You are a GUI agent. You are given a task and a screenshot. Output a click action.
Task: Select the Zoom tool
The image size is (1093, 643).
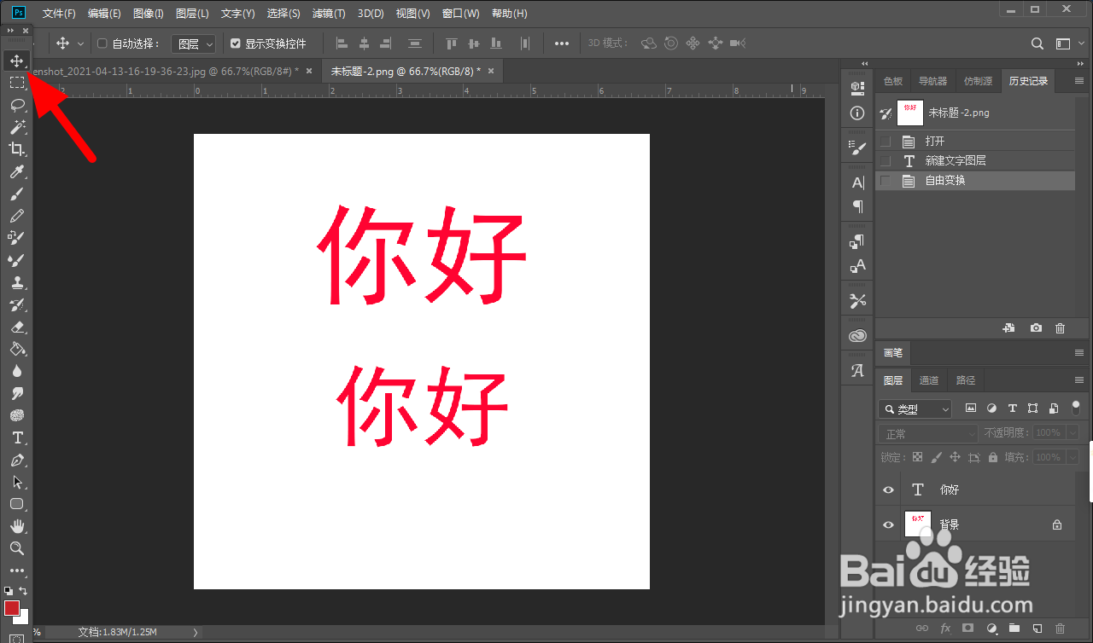click(x=17, y=548)
